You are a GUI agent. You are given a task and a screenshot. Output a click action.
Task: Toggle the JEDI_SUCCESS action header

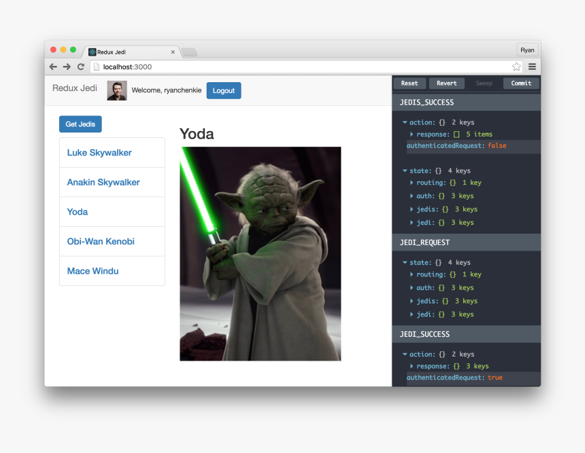pyautogui.click(x=467, y=334)
